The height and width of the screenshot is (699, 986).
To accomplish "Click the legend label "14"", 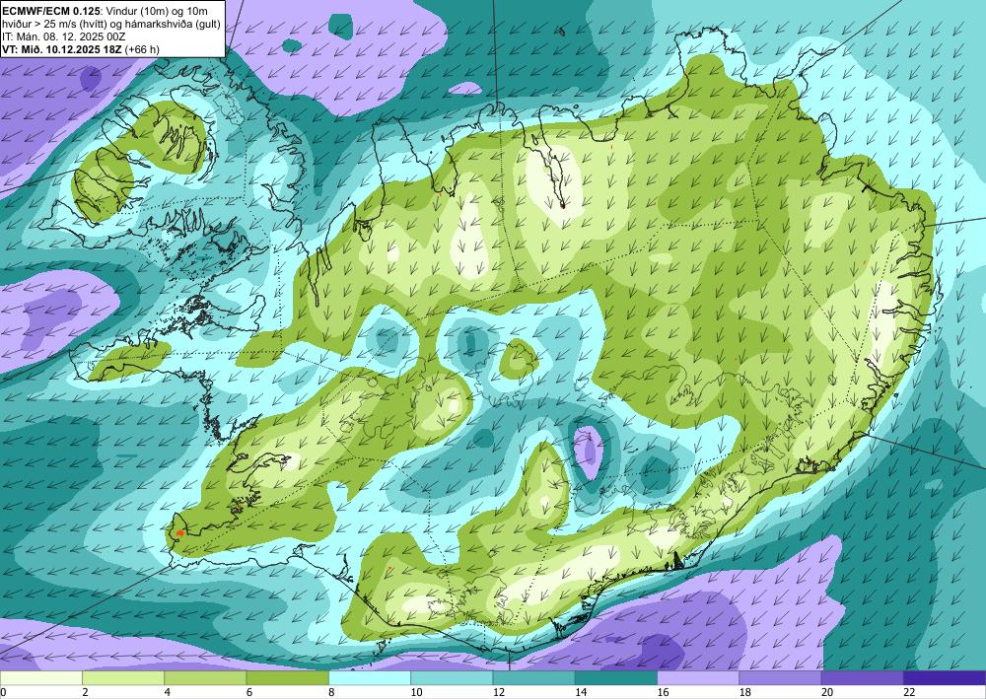I will pos(581,692).
